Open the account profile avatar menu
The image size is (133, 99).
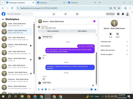[128, 14]
